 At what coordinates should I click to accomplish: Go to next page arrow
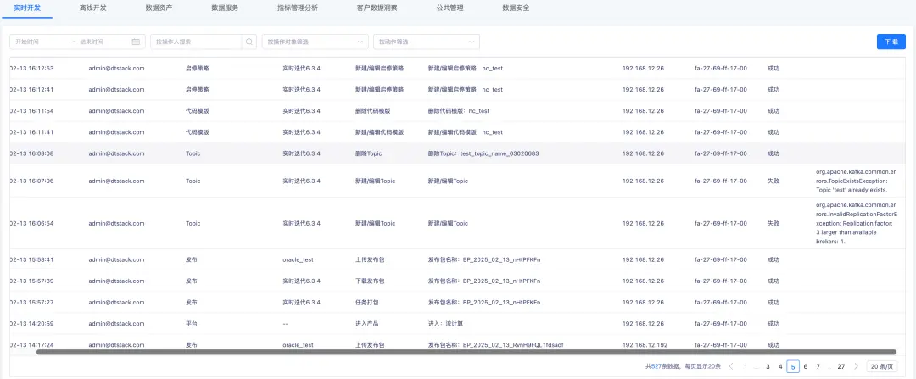pyautogui.click(x=856, y=367)
